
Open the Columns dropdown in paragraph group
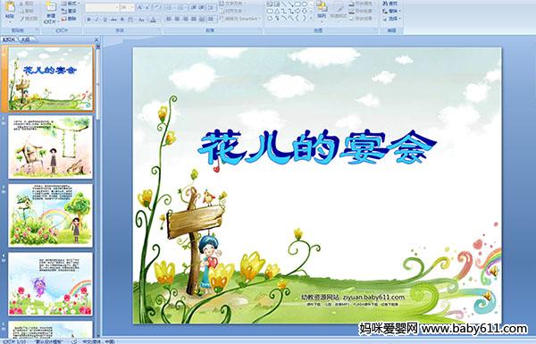coord(211,19)
